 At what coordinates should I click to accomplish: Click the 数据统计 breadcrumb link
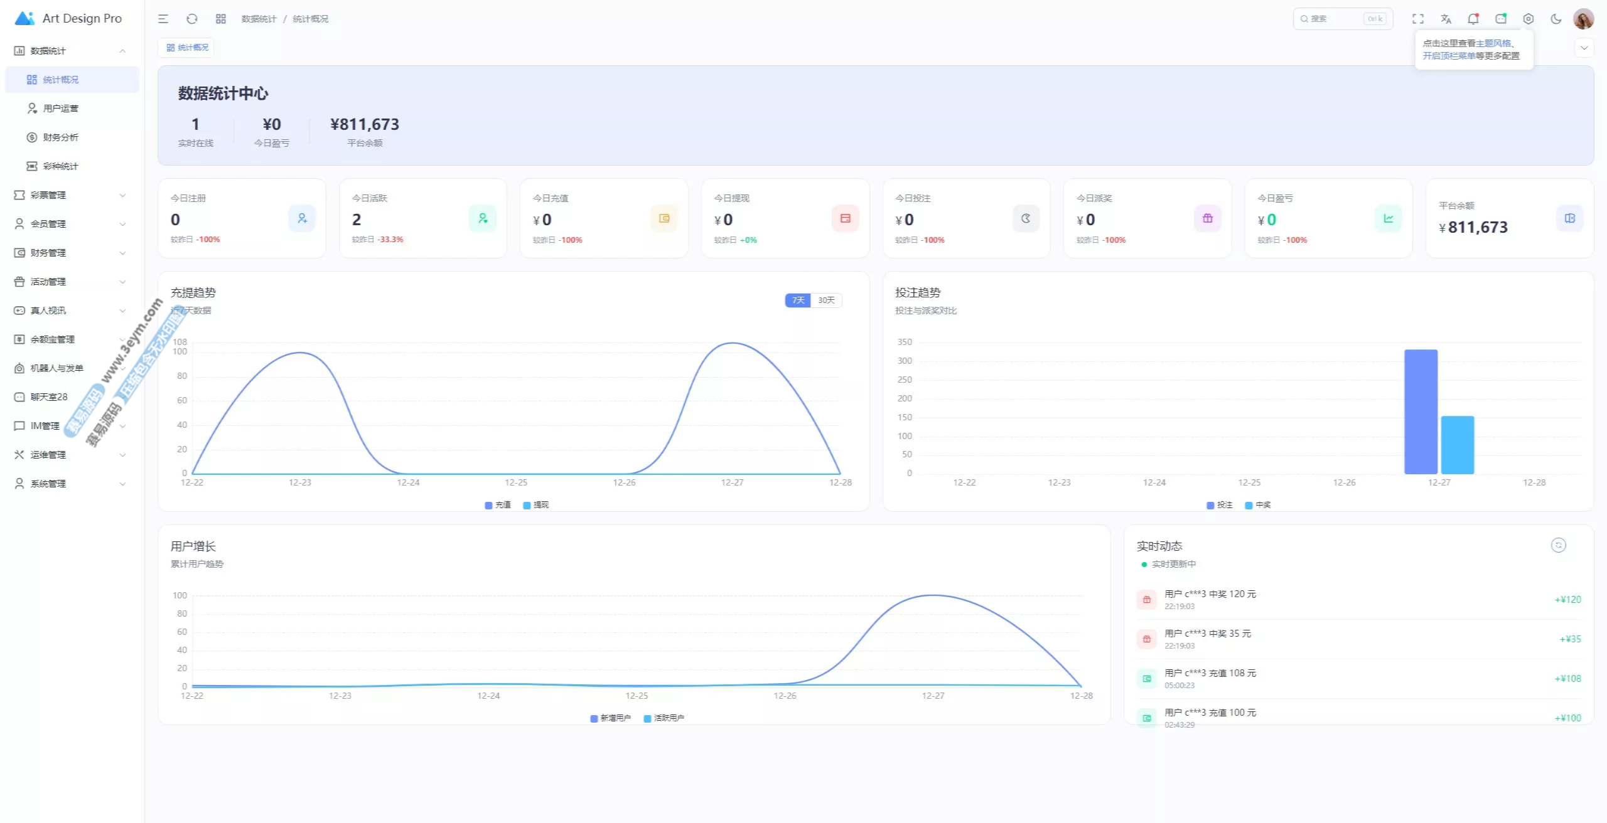pyautogui.click(x=259, y=19)
